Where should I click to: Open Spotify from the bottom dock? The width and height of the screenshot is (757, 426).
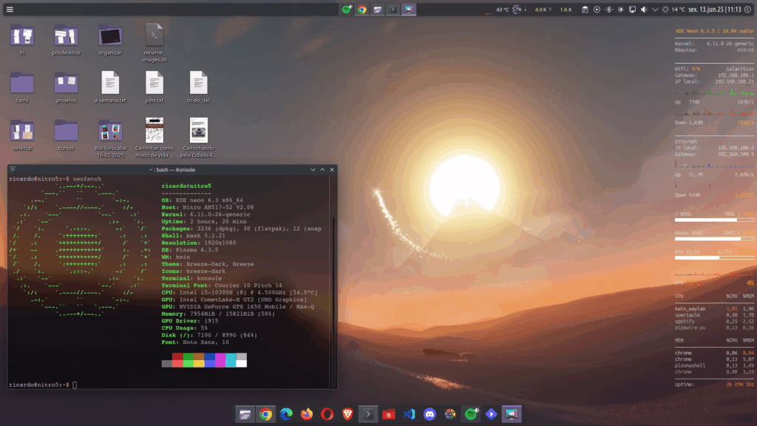click(x=471, y=414)
